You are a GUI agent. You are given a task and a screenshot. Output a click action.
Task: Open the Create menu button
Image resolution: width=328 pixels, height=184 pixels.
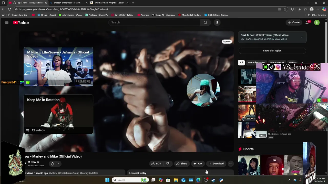click(x=294, y=22)
